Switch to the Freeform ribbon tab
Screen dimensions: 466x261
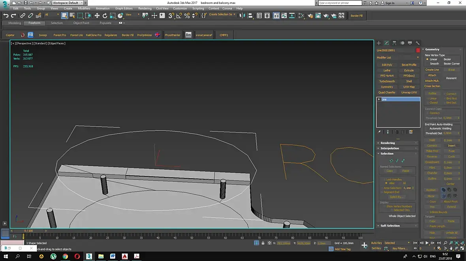[x=34, y=23]
